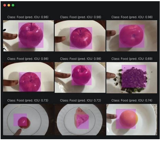Viewport: 160px width, 141px height.
Task: Open the first row's right apple thumbnail
Action: coord(132,36)
